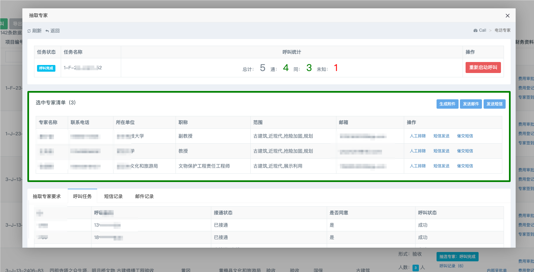Screen dimensions: 534x272
Task: Click the 刷新 refresh icon
Action: pos(29,31)
